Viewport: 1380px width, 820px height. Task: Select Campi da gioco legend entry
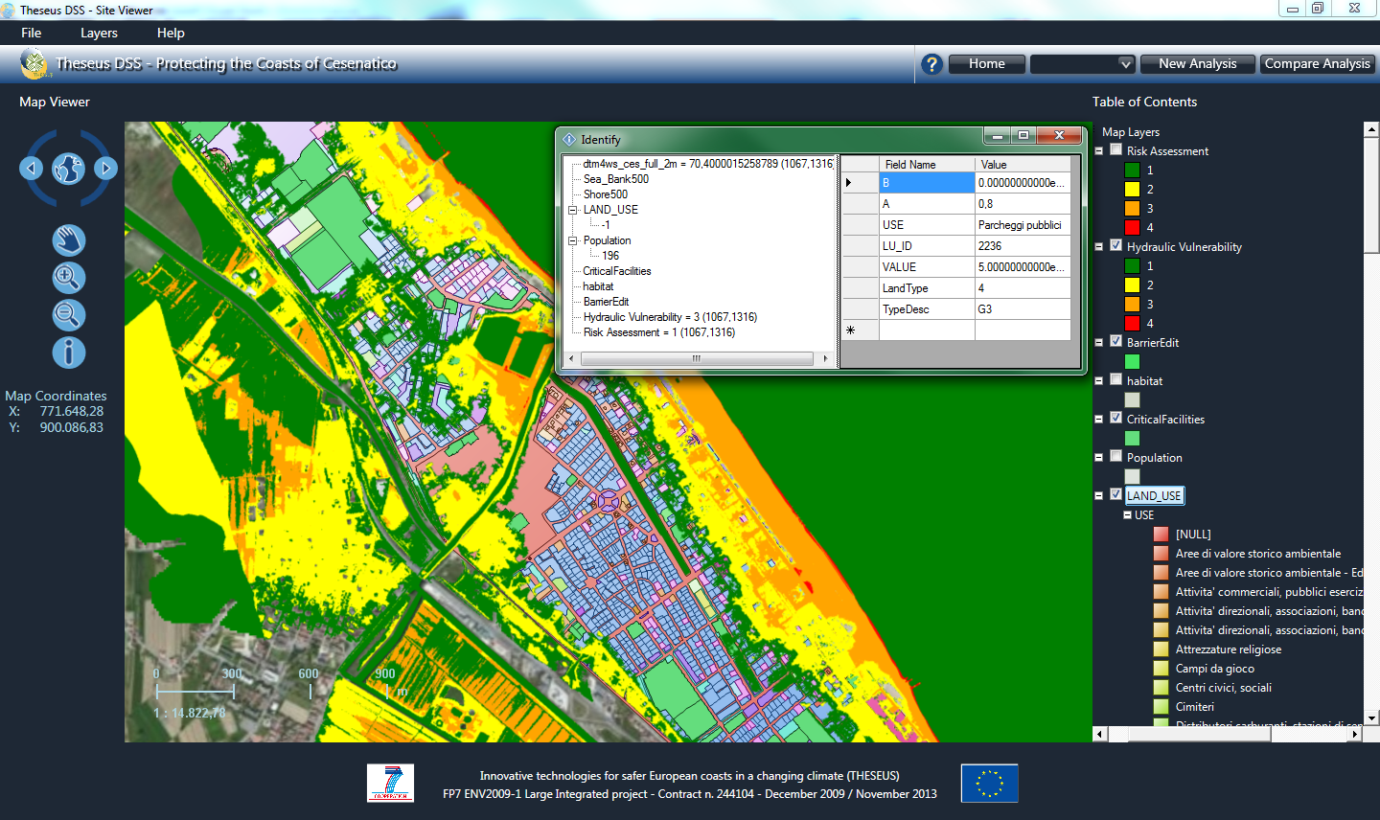[1215, 668]
